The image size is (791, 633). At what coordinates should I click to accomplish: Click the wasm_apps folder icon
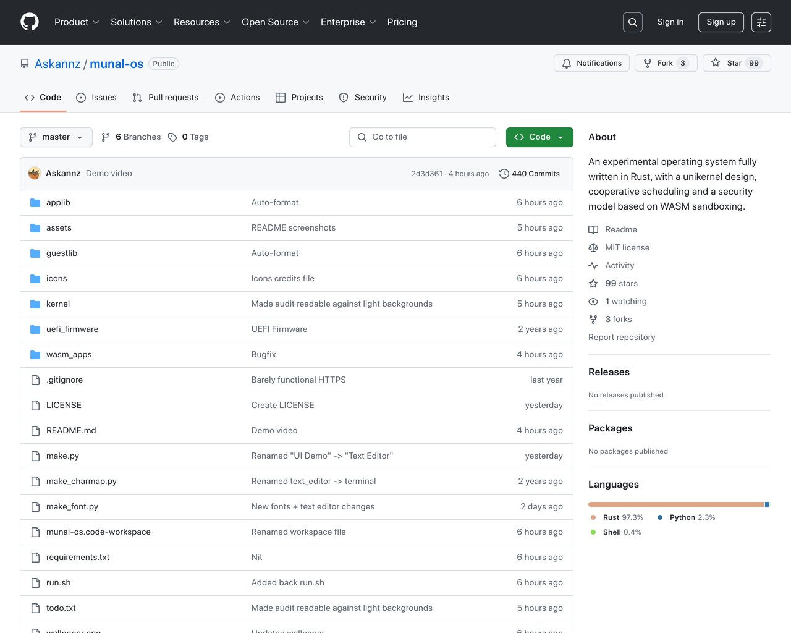tap(35, 355)
